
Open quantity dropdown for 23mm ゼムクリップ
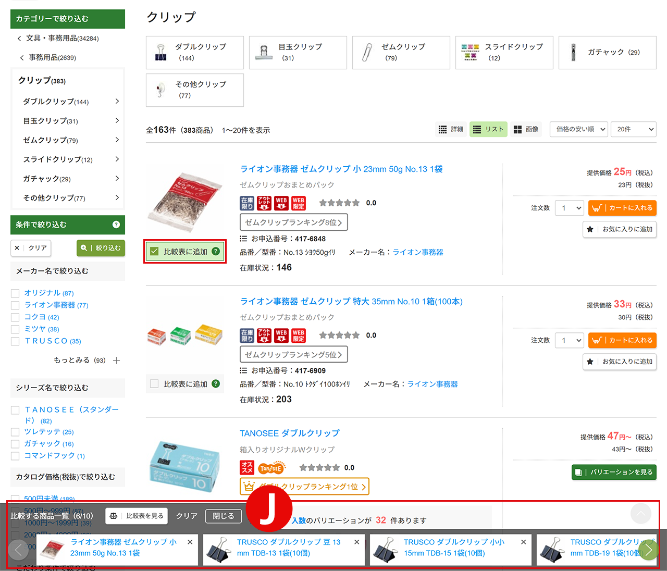click(x=570, y=208)
